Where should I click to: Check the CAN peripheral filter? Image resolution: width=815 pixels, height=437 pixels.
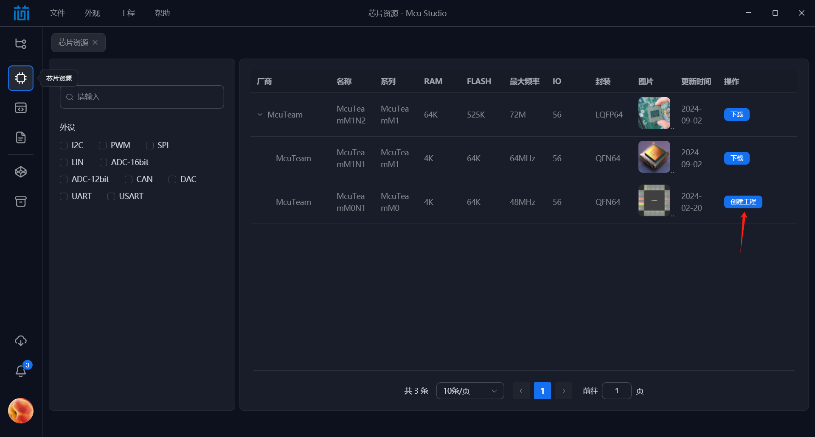pos(129,179)
